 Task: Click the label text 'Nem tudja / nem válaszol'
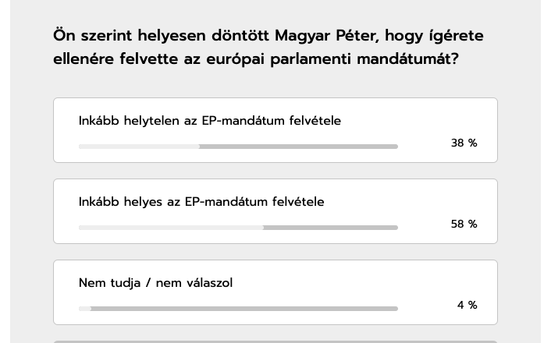(155, 283)
